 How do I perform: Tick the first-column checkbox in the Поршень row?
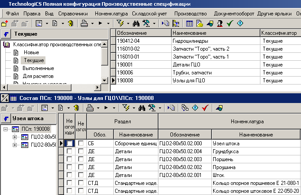[69, 159]
